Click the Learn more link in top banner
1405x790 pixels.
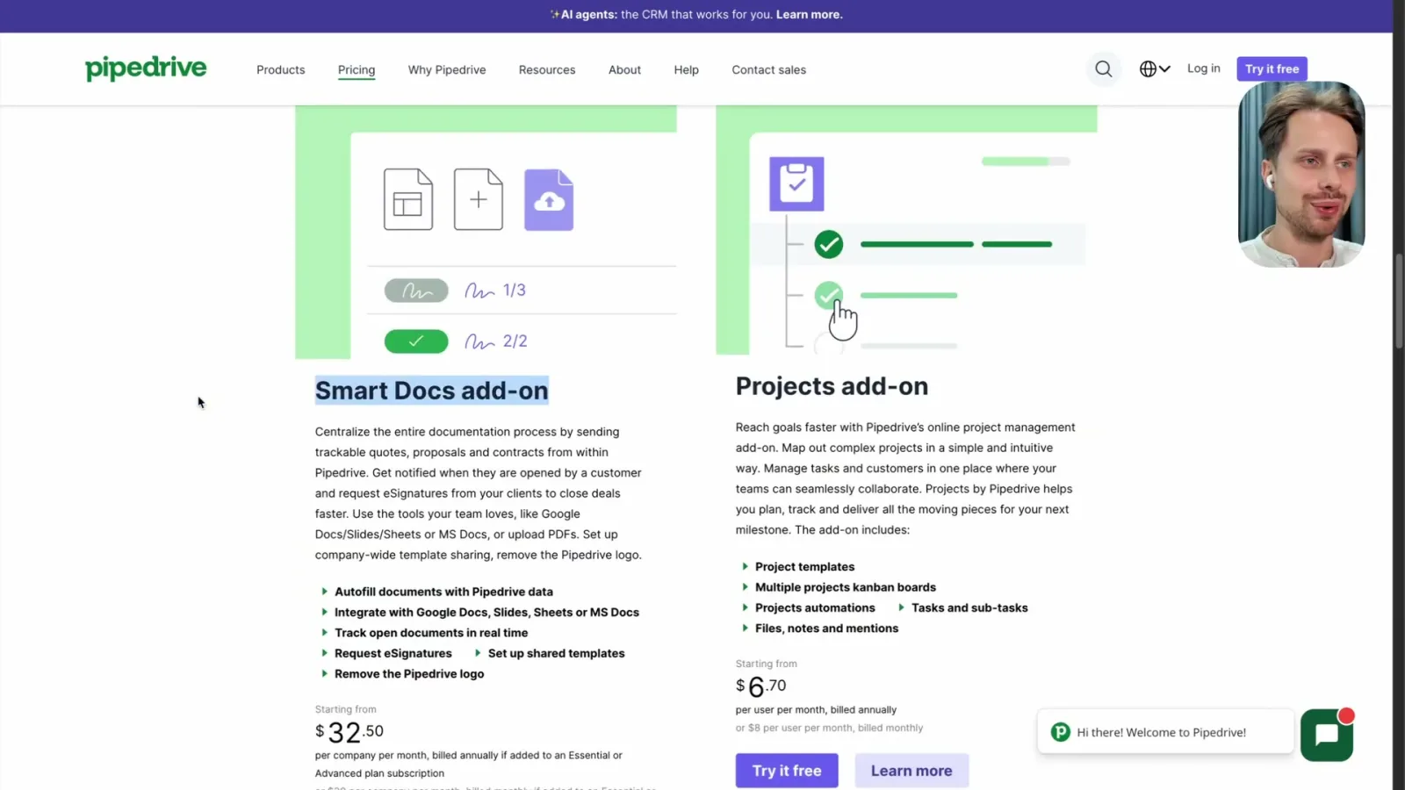click(810, 14)
